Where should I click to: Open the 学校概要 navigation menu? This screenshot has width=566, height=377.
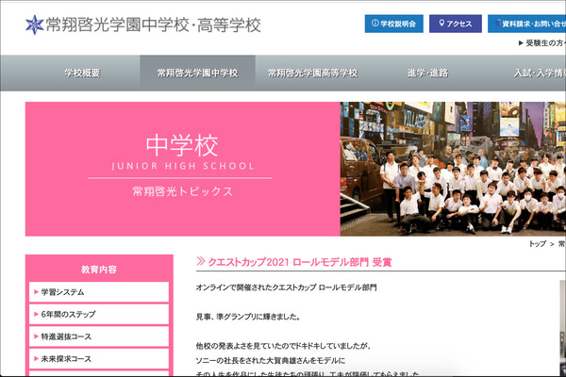click(82, 74)
